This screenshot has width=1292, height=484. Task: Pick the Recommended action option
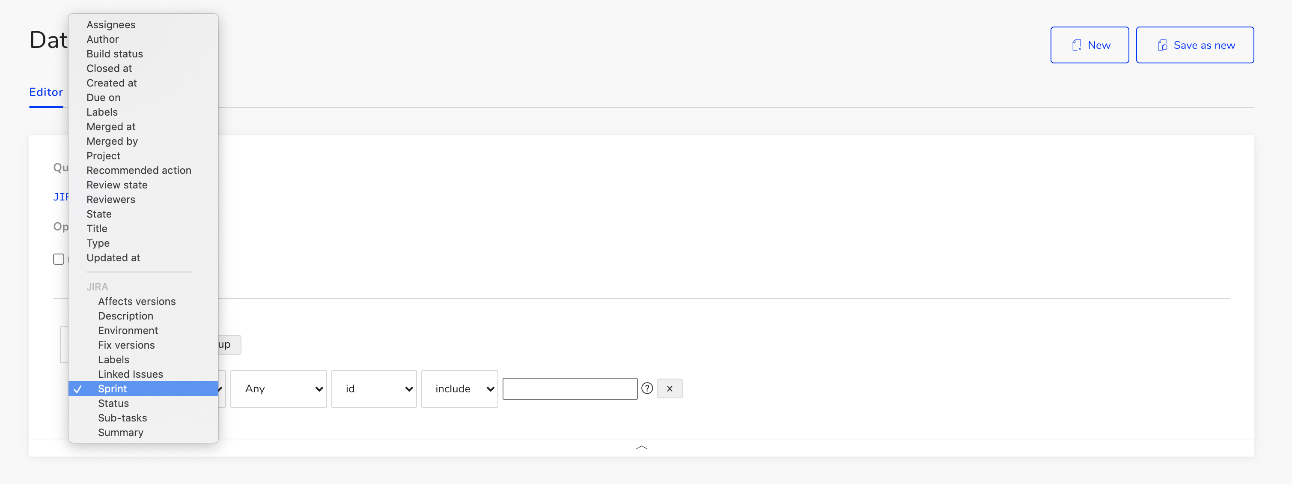(x=139, y=170)
